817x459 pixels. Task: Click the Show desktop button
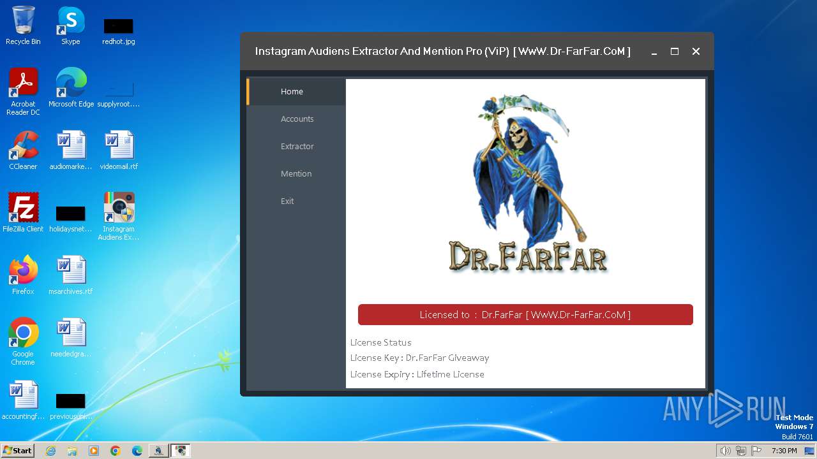[810, 451]
